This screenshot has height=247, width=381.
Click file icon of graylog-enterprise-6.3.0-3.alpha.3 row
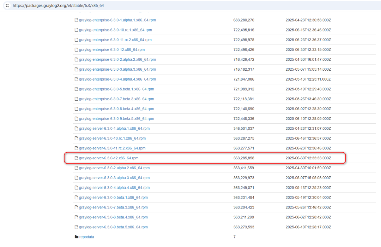76,69
